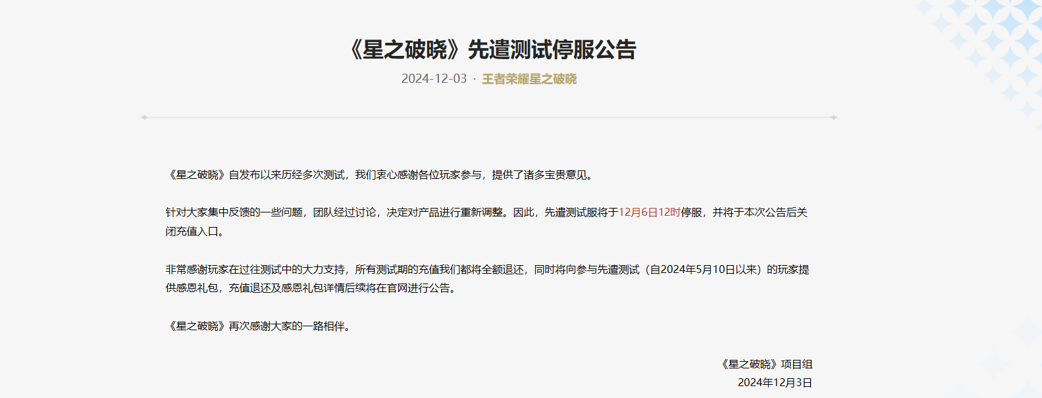Click the signature 《星之破晓》项目组
This screenshot has width=1042, height=398.
click(x=765, y=364)
